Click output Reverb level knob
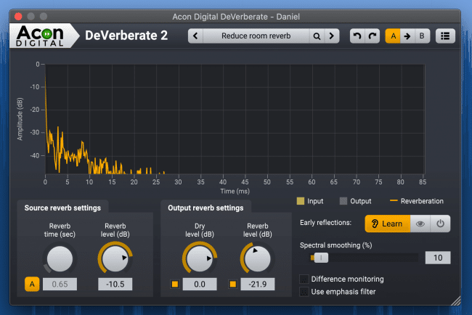 click(258, 258)
